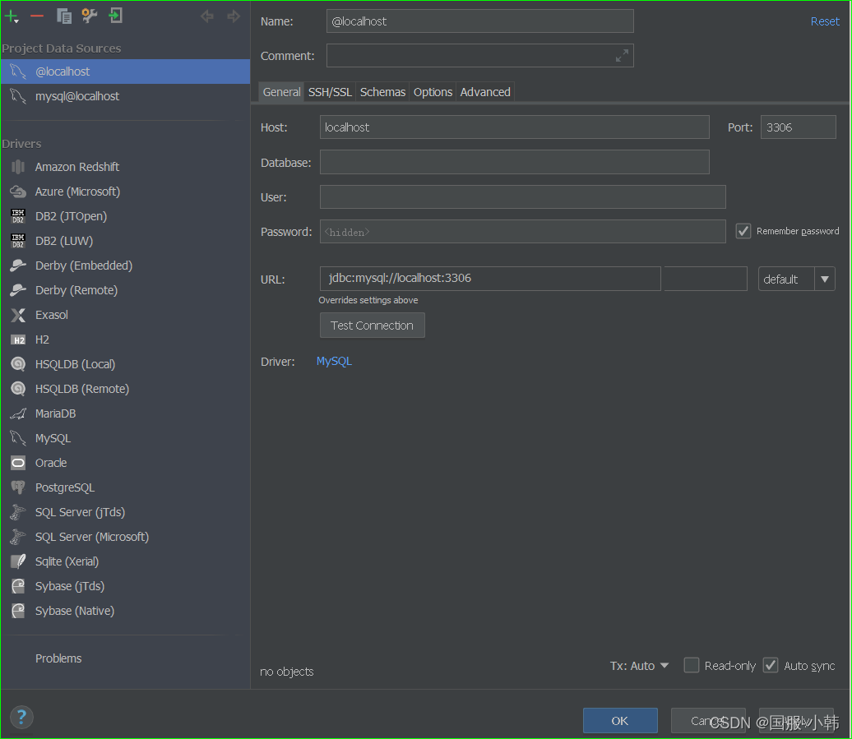Viewport: 852px width, 739px height.
Task: Select DB2 (LUW) driver
Action: point(126,241)
